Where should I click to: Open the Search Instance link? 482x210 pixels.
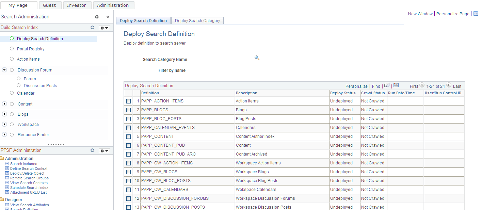pos(23,164)
